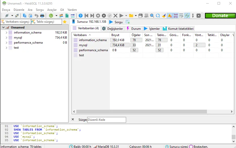Switch to the İşlemler tab
This screenshot has height=148, width=236.
point(152,28)
